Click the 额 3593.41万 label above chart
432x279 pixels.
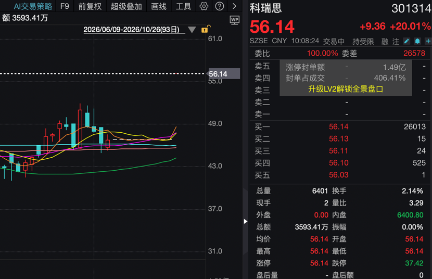pos(25,18)
